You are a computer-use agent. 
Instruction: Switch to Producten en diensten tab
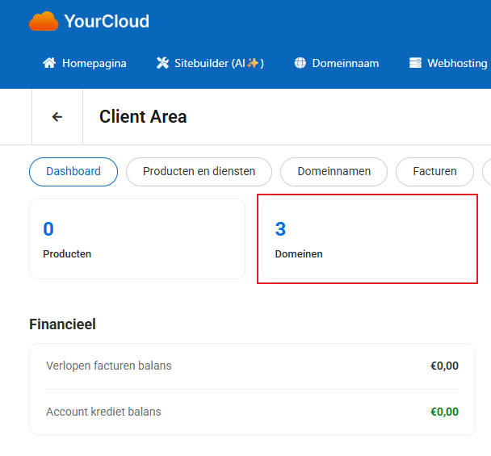coord(199,172)
